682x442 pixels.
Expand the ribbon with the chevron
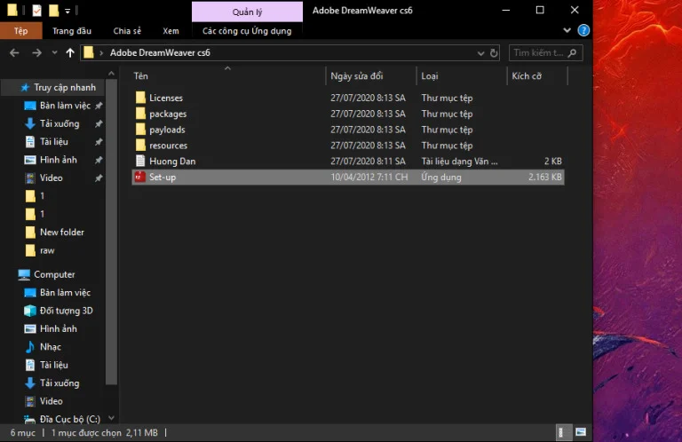click(567, 30)
